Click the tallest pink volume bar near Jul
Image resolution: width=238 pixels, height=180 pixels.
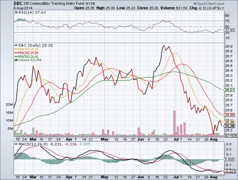point(174,123)
